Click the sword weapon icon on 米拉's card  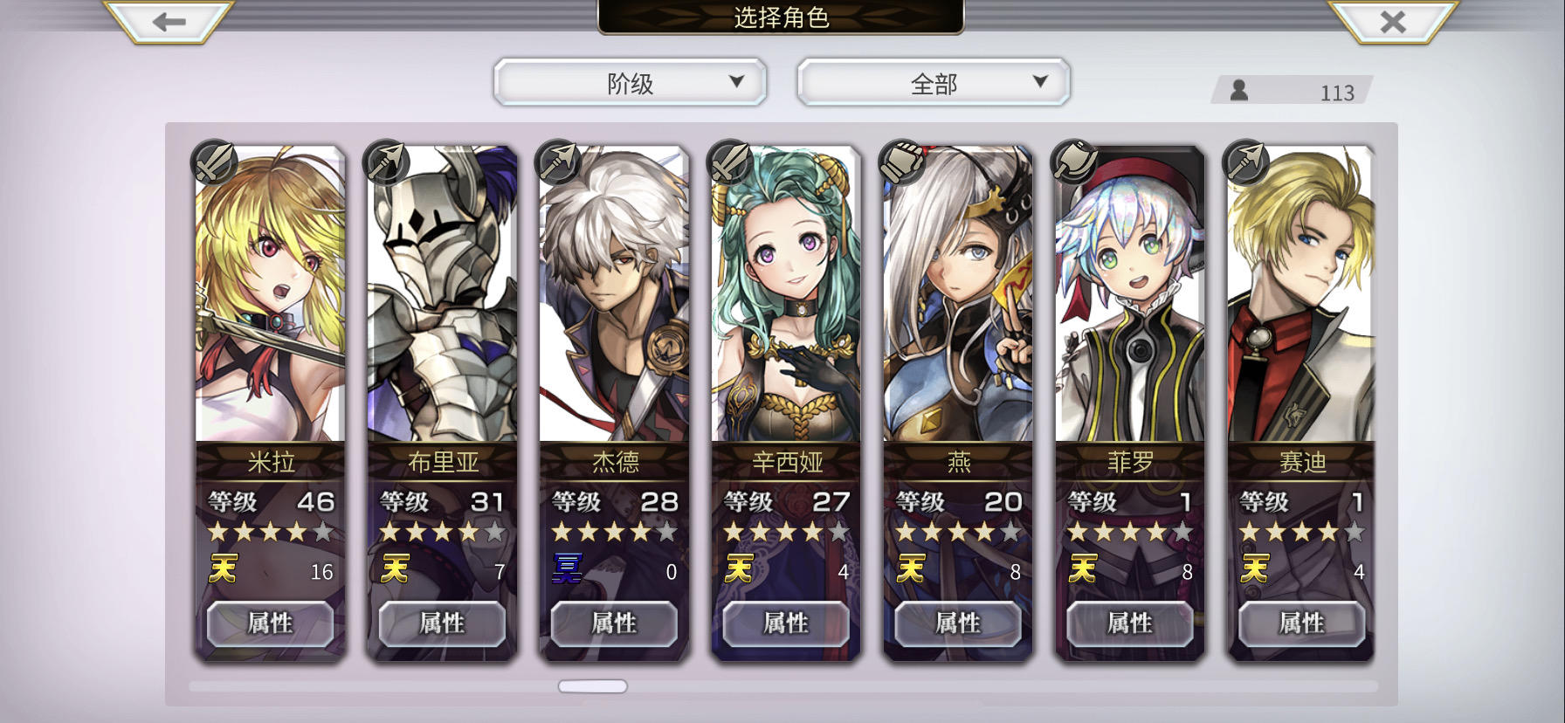213,161
